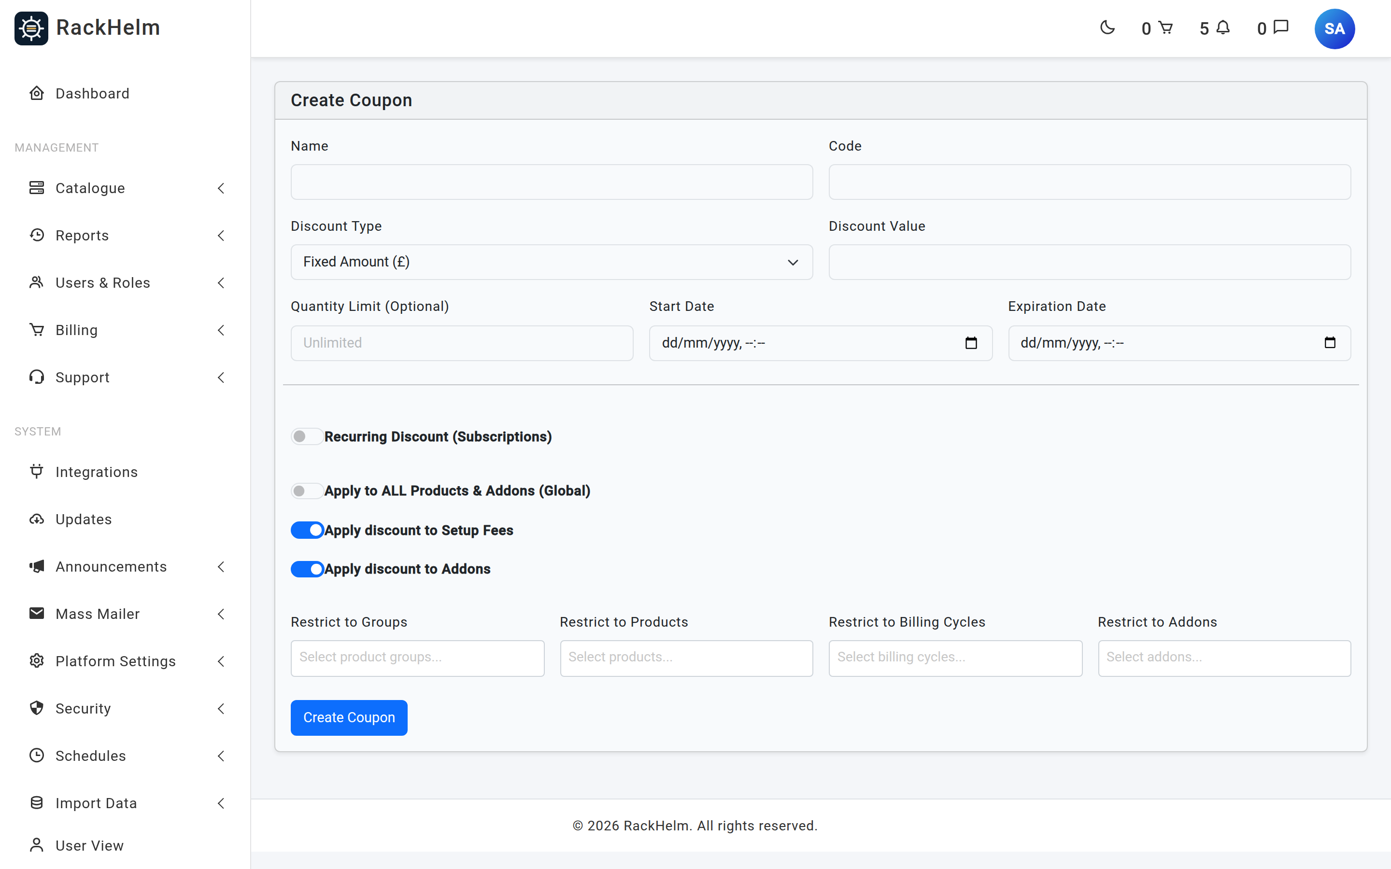The height and width of the screenshot is (869, 1391).
Task: Enable Recurring Discount (Subscriptions) switch
Action: [307, 437]
